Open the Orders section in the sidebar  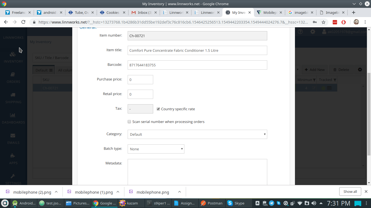[x=13, y=78]
